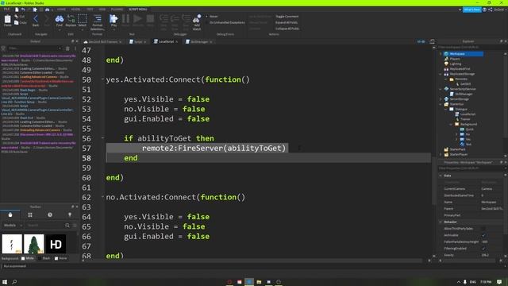Click the Toolbox inventory grid tab icon

pyautogui.click(x=30, y=214)
